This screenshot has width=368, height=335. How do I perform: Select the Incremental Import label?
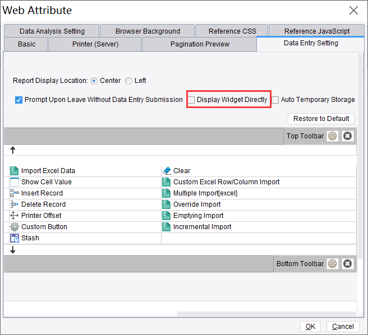tap(202, 227)
